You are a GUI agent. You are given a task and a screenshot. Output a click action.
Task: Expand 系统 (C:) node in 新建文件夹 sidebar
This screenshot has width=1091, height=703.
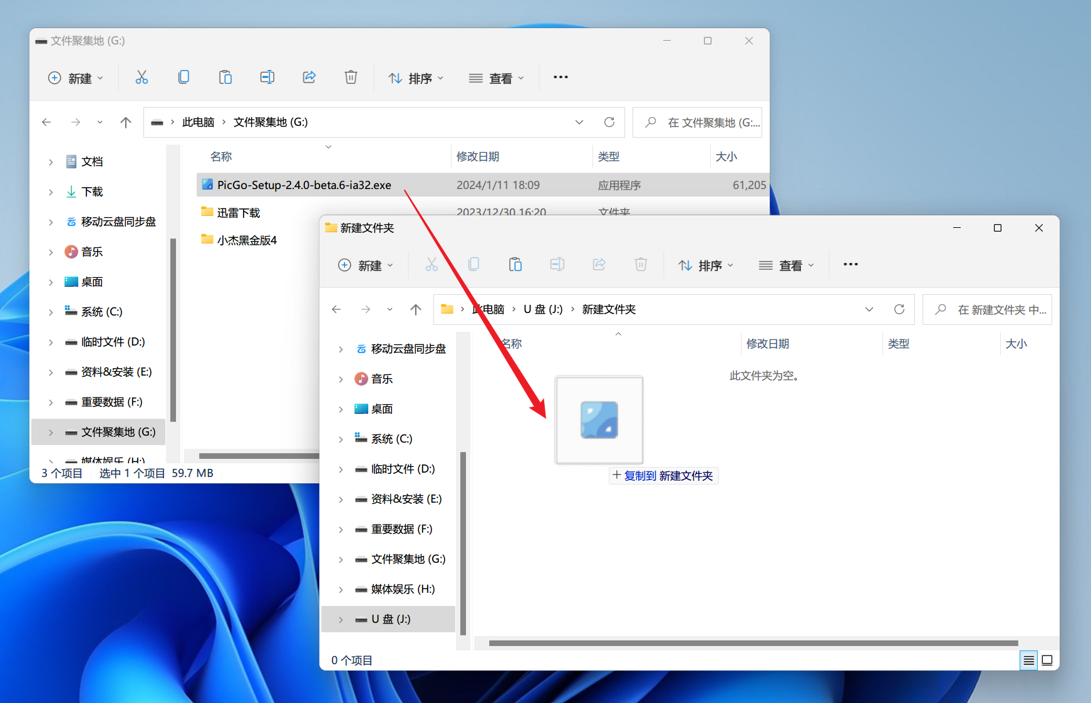(x=341, y=439)
